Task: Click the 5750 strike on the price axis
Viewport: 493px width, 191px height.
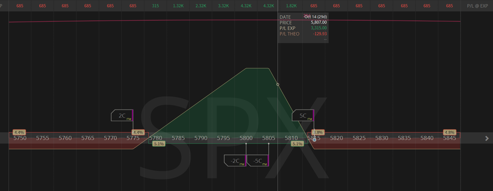Action: [x=20, y=138]
